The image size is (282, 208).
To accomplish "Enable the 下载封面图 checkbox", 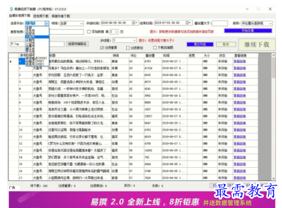I will [155, 48].
